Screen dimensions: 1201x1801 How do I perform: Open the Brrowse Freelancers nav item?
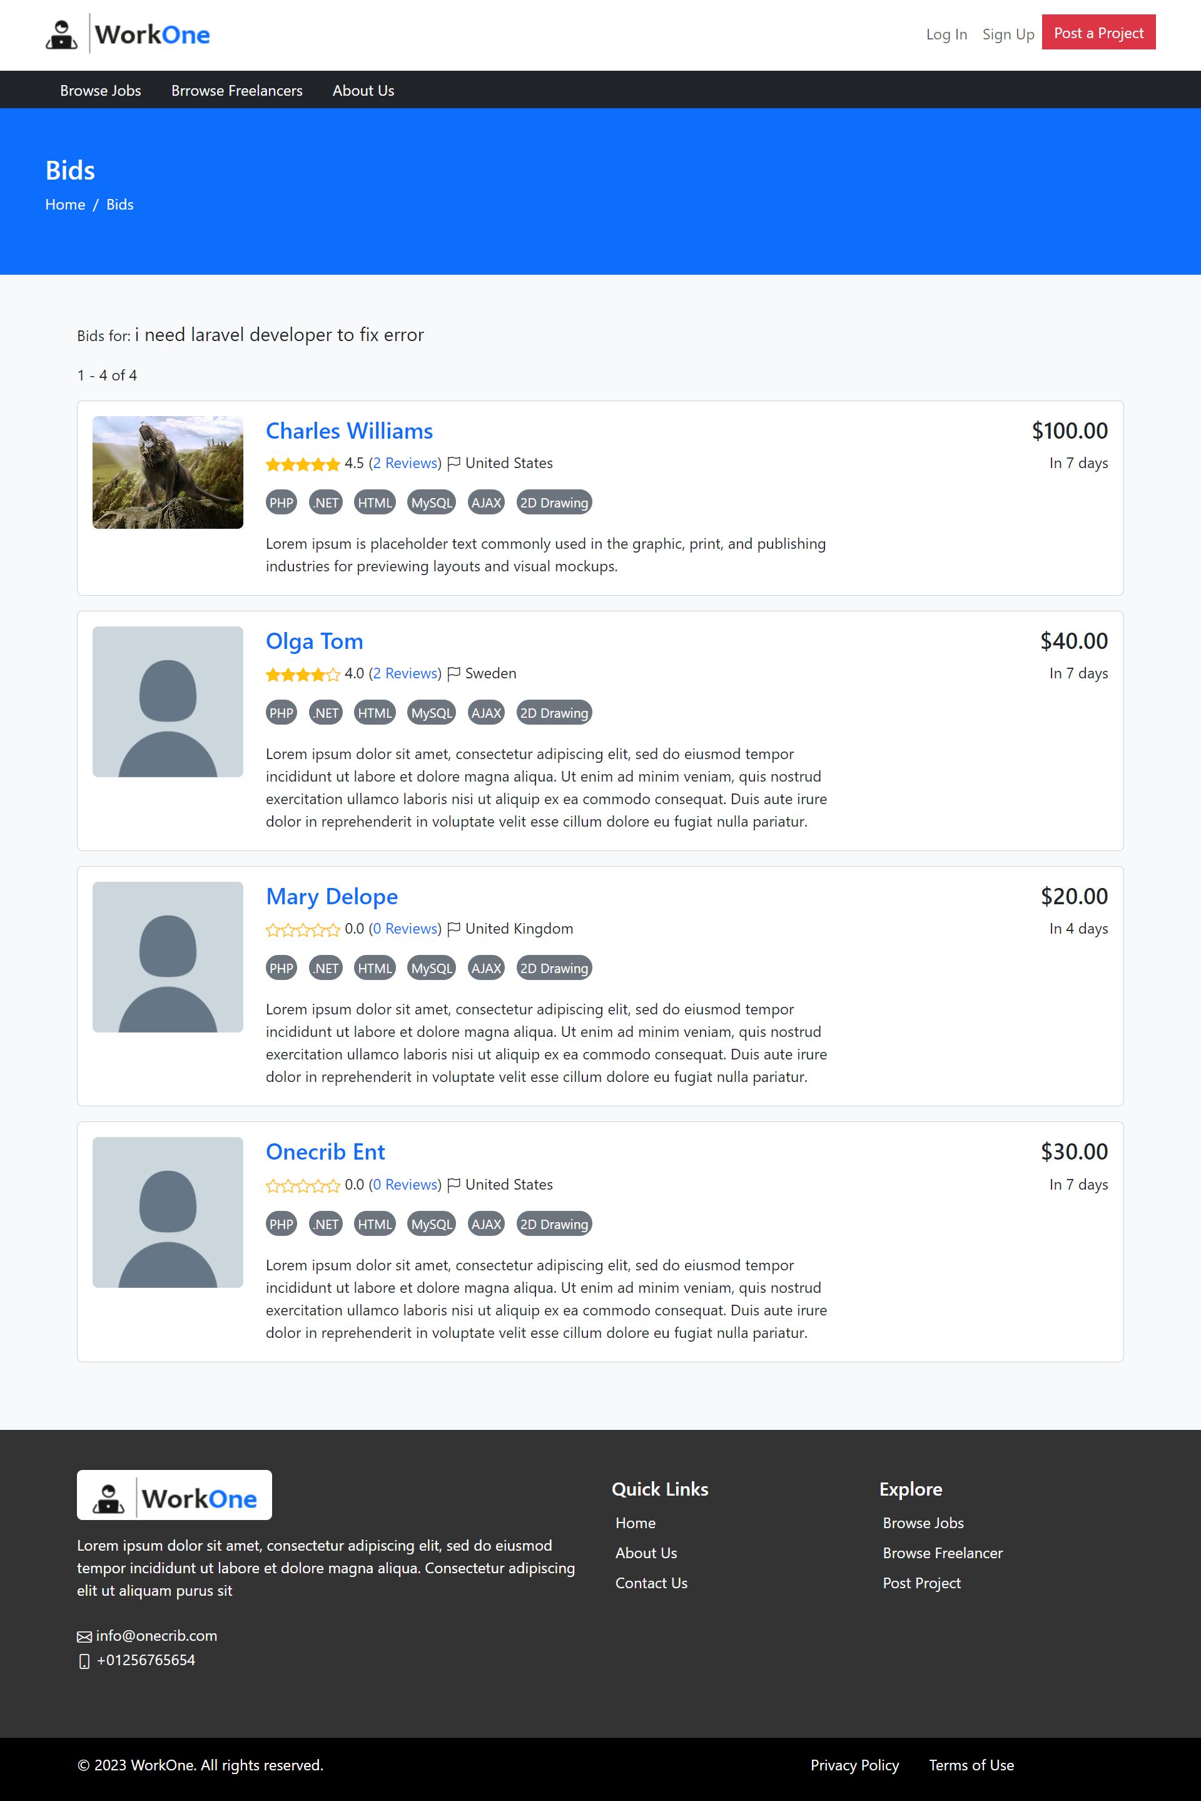click(236, 90)
